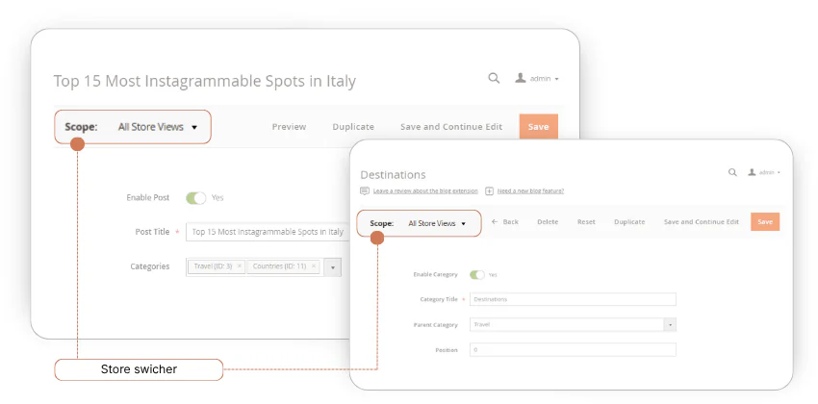Click Duplicate in the Destinations window
818x404 pixels.
pyautogui.click(x=629, y=221)
